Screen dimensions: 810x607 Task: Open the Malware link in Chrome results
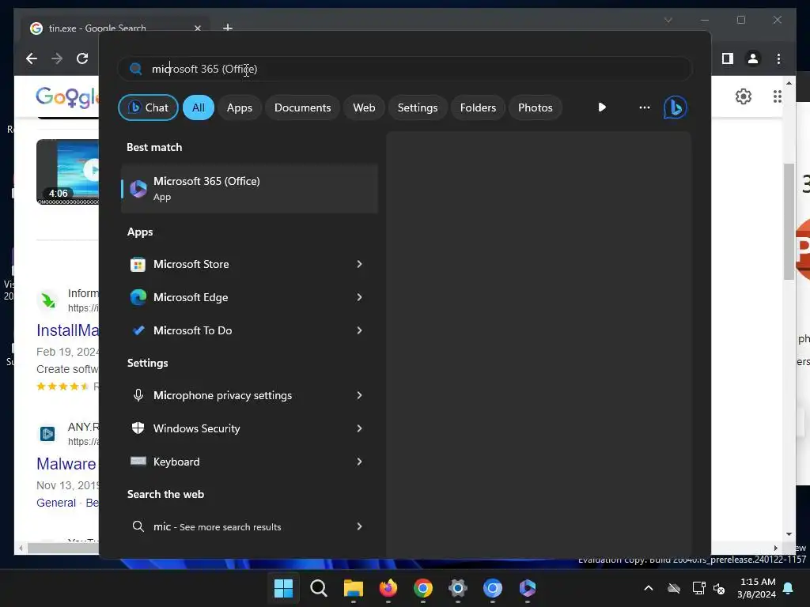pos(66,463)
